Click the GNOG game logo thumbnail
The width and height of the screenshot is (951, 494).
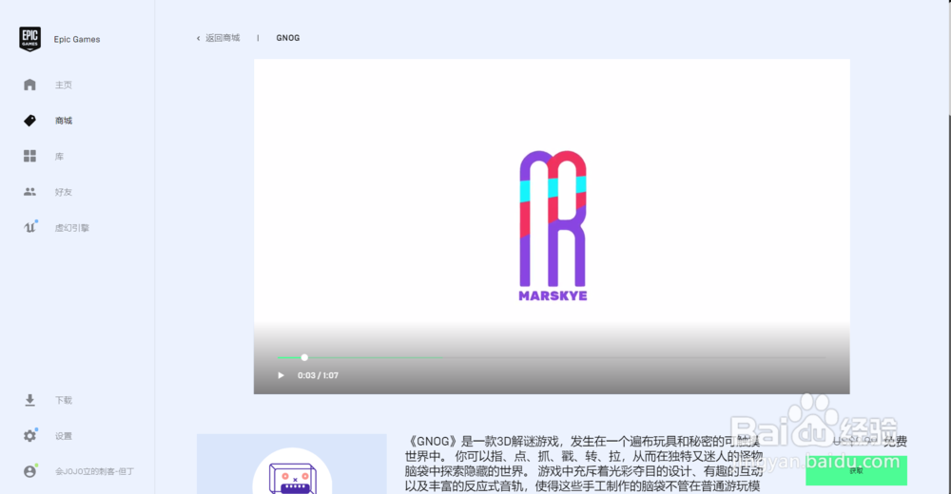(x=292, y=464)
